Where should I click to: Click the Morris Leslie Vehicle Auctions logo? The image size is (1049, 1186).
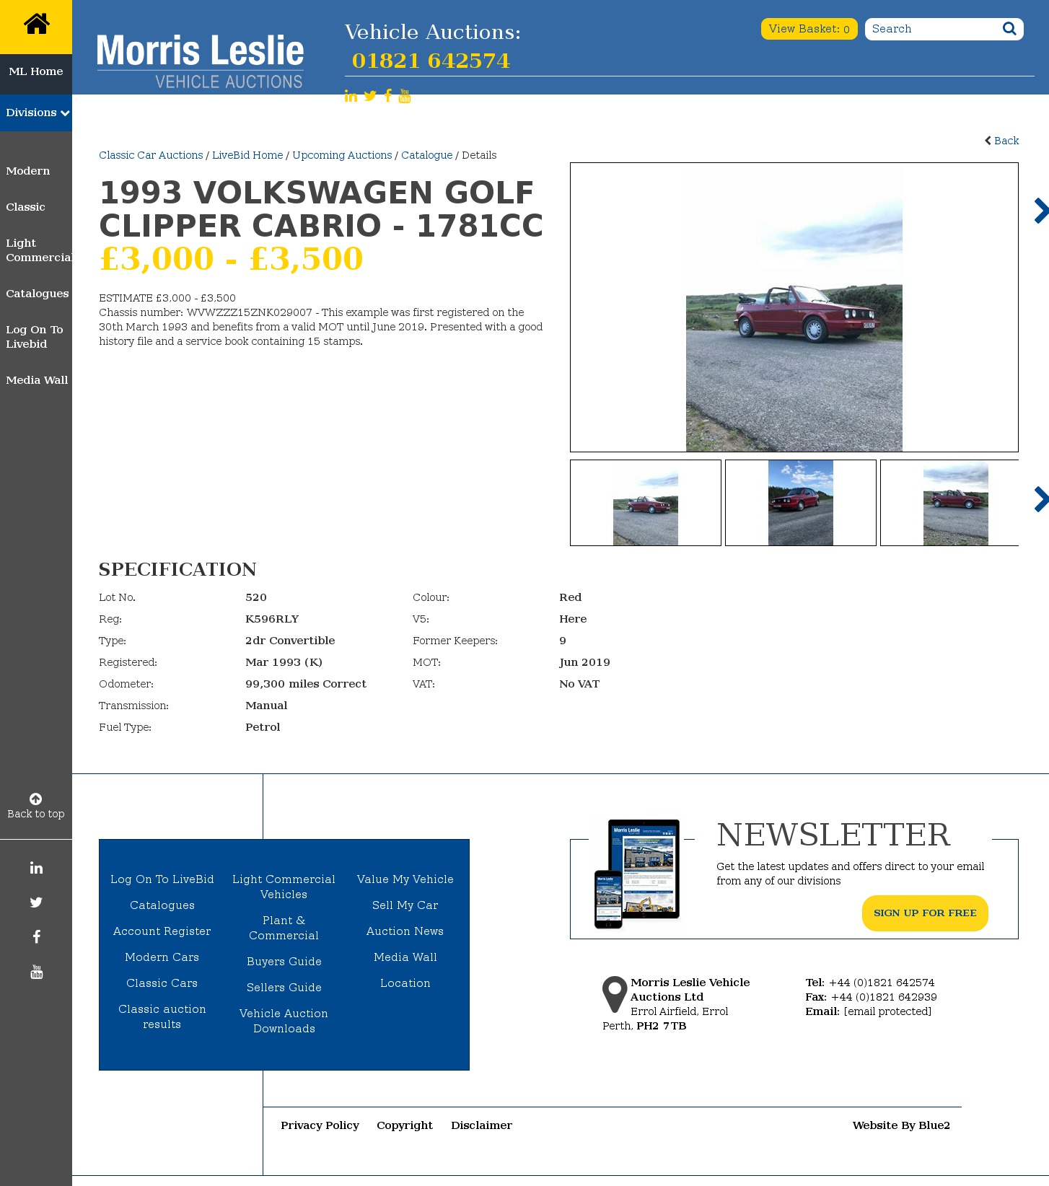200,61
